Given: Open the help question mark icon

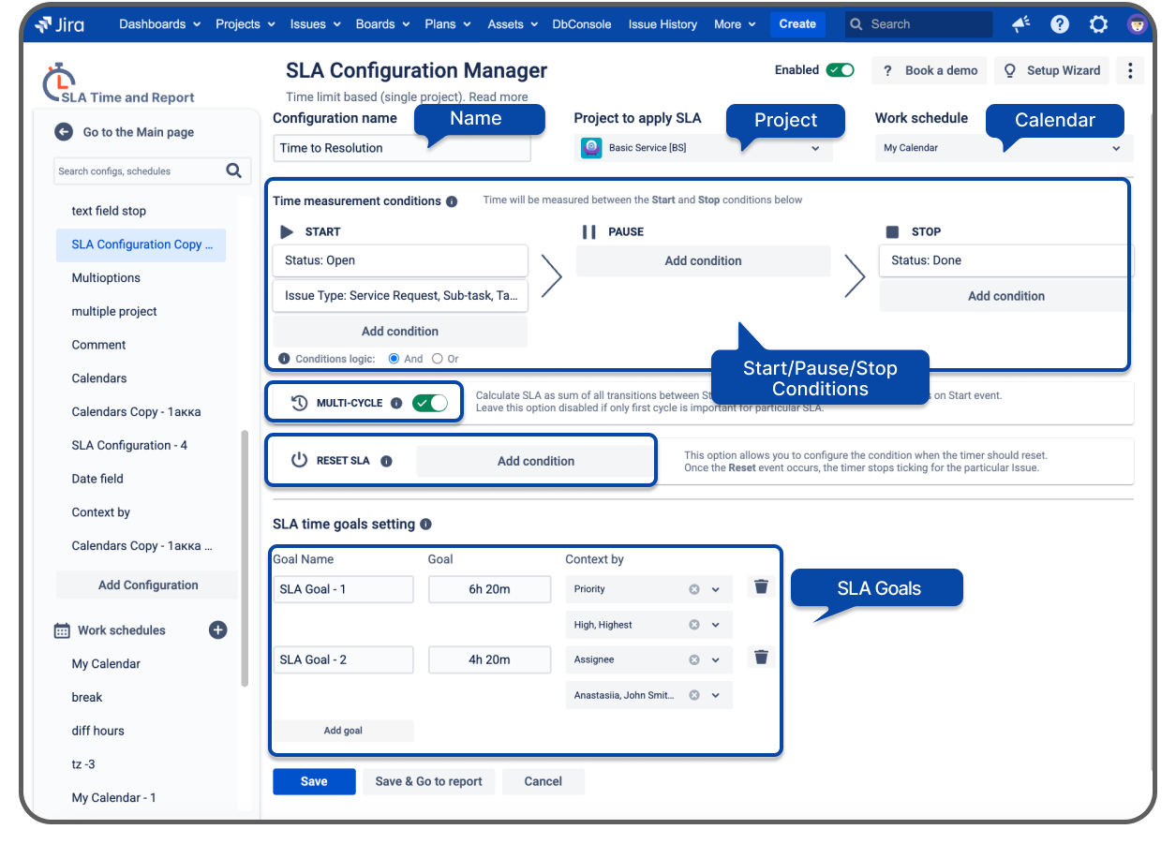Looking at the screenshot, I should click(x=1060, y=24).
